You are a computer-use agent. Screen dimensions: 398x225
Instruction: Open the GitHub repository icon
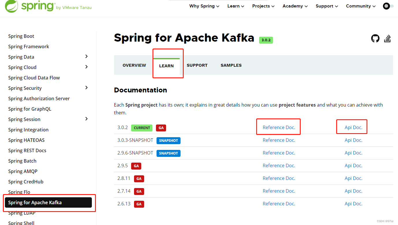(x=375, y=38)
